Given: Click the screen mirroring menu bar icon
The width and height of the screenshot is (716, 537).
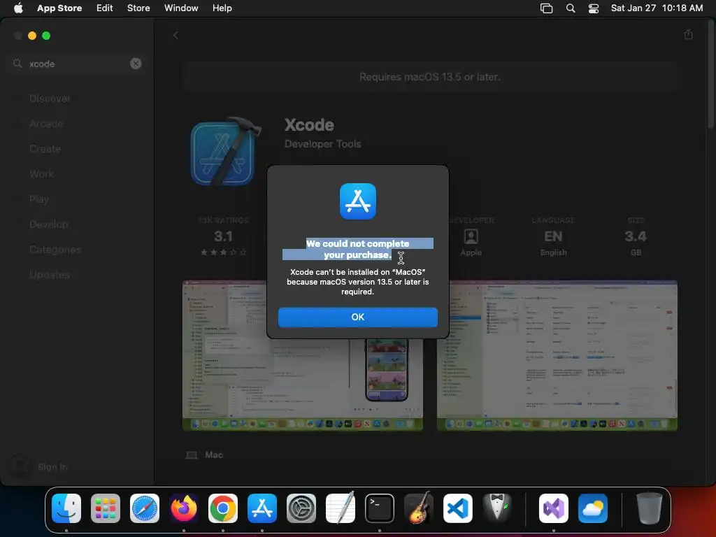Looking at the screenshot, I should 546,8.
